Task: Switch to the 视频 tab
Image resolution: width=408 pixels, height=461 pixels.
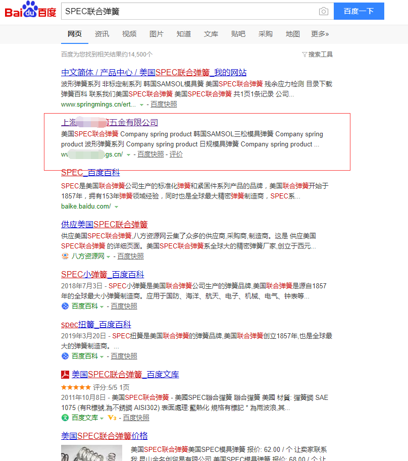Action: pyautogui.click(x=129, y=34)
